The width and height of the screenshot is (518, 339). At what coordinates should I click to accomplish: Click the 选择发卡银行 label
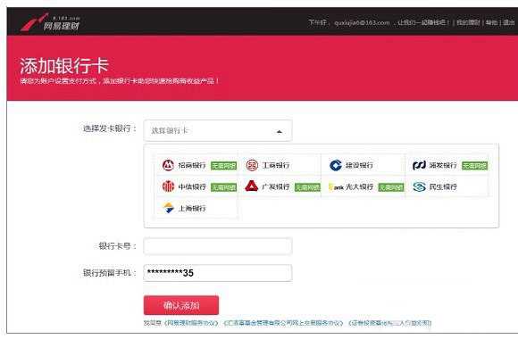(109, 128)
